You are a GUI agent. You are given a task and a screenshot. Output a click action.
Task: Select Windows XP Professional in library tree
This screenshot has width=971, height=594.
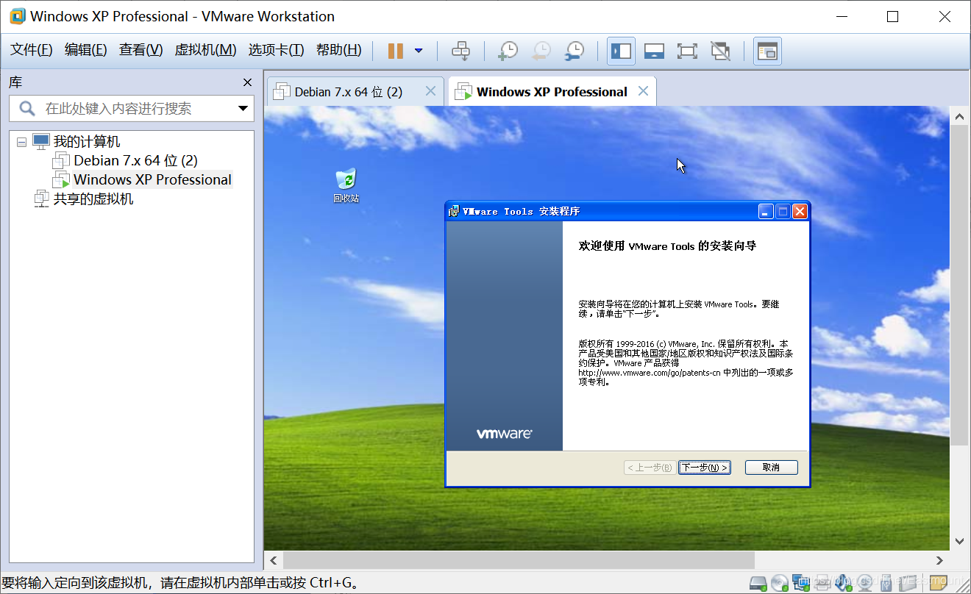(x=152, y=179)
